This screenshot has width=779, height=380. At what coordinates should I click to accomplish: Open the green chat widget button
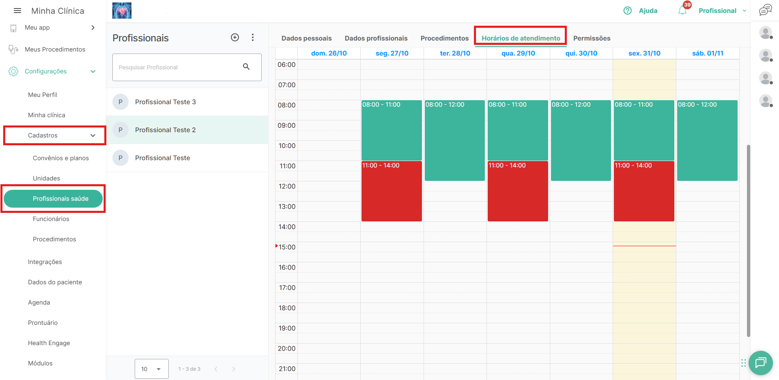[x=760, y=363]
